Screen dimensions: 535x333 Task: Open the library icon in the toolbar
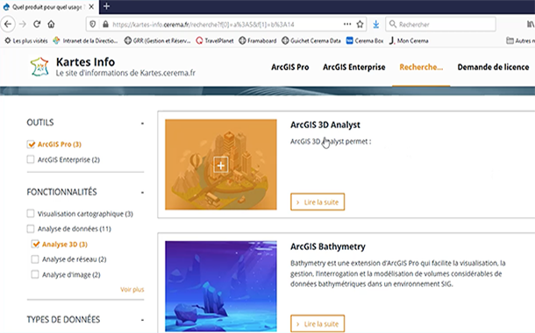(531, 25)
